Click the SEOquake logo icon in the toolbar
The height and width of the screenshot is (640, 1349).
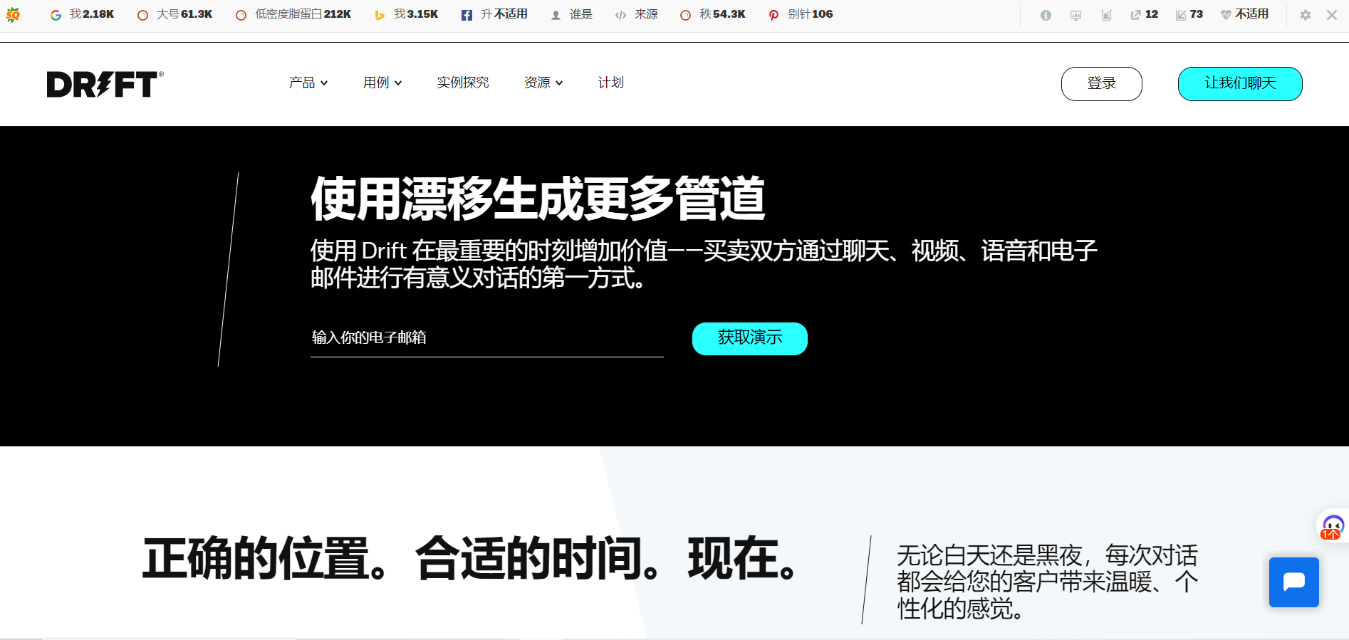click(13, 14)
